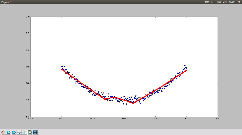This screenshot has width=242, height=135.
Task: Open the Configure subplots tool
Action: pyautogui.click(x=30, y=132)
